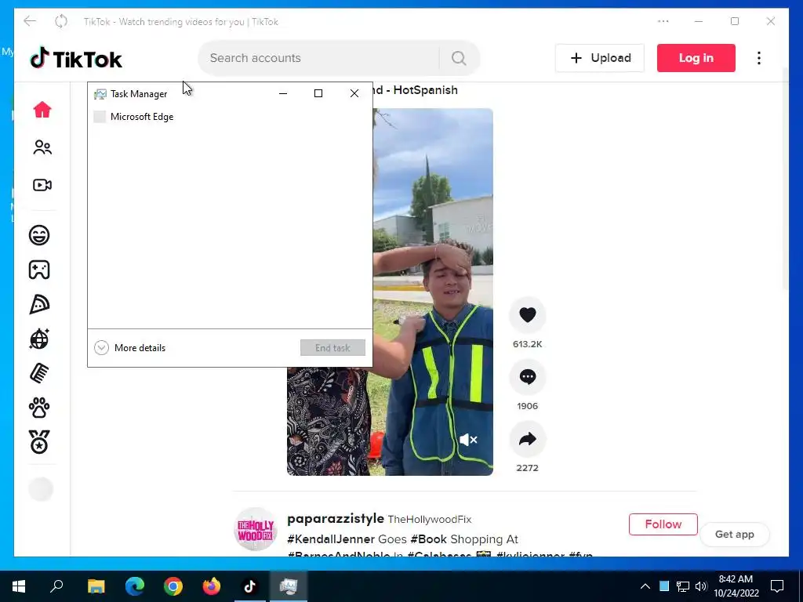
Task: Click the magnifier search icon in TikTok
Action: click(x=459, y=58)
